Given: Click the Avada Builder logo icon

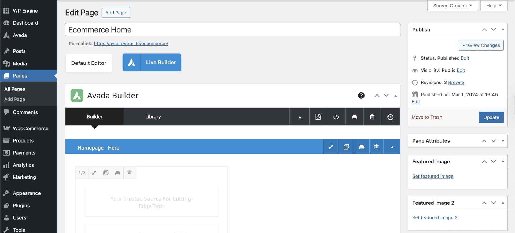Looking at the screenshot, I should point(77,96).
